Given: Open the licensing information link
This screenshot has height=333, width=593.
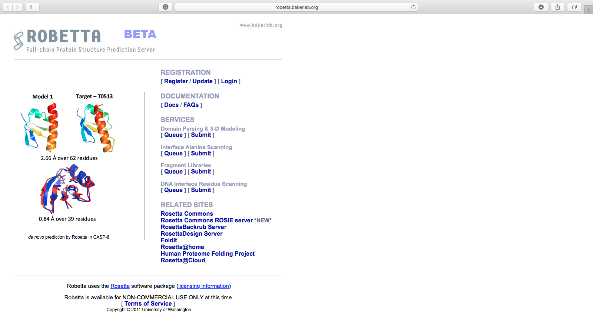Looking at the screenshot, I should coord(203,286).
